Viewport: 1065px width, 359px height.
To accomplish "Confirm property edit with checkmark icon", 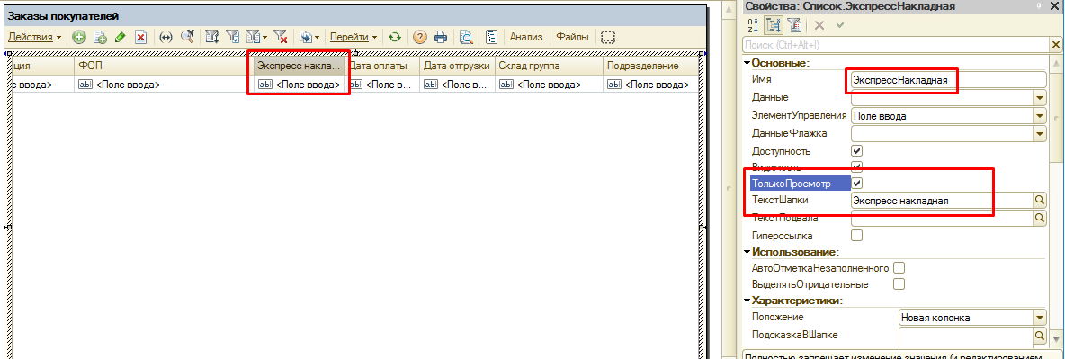I will (839, 25).
